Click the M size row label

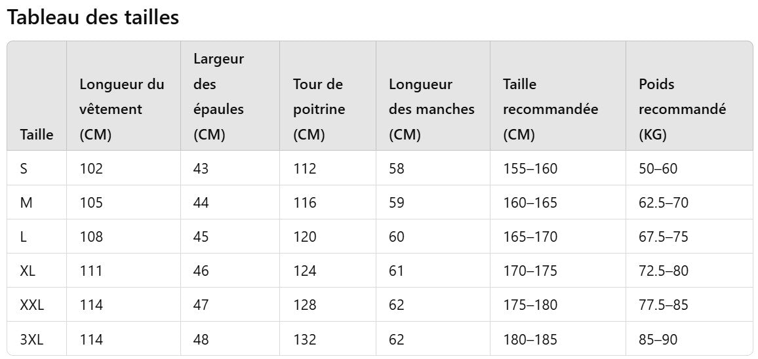point(26,202)
